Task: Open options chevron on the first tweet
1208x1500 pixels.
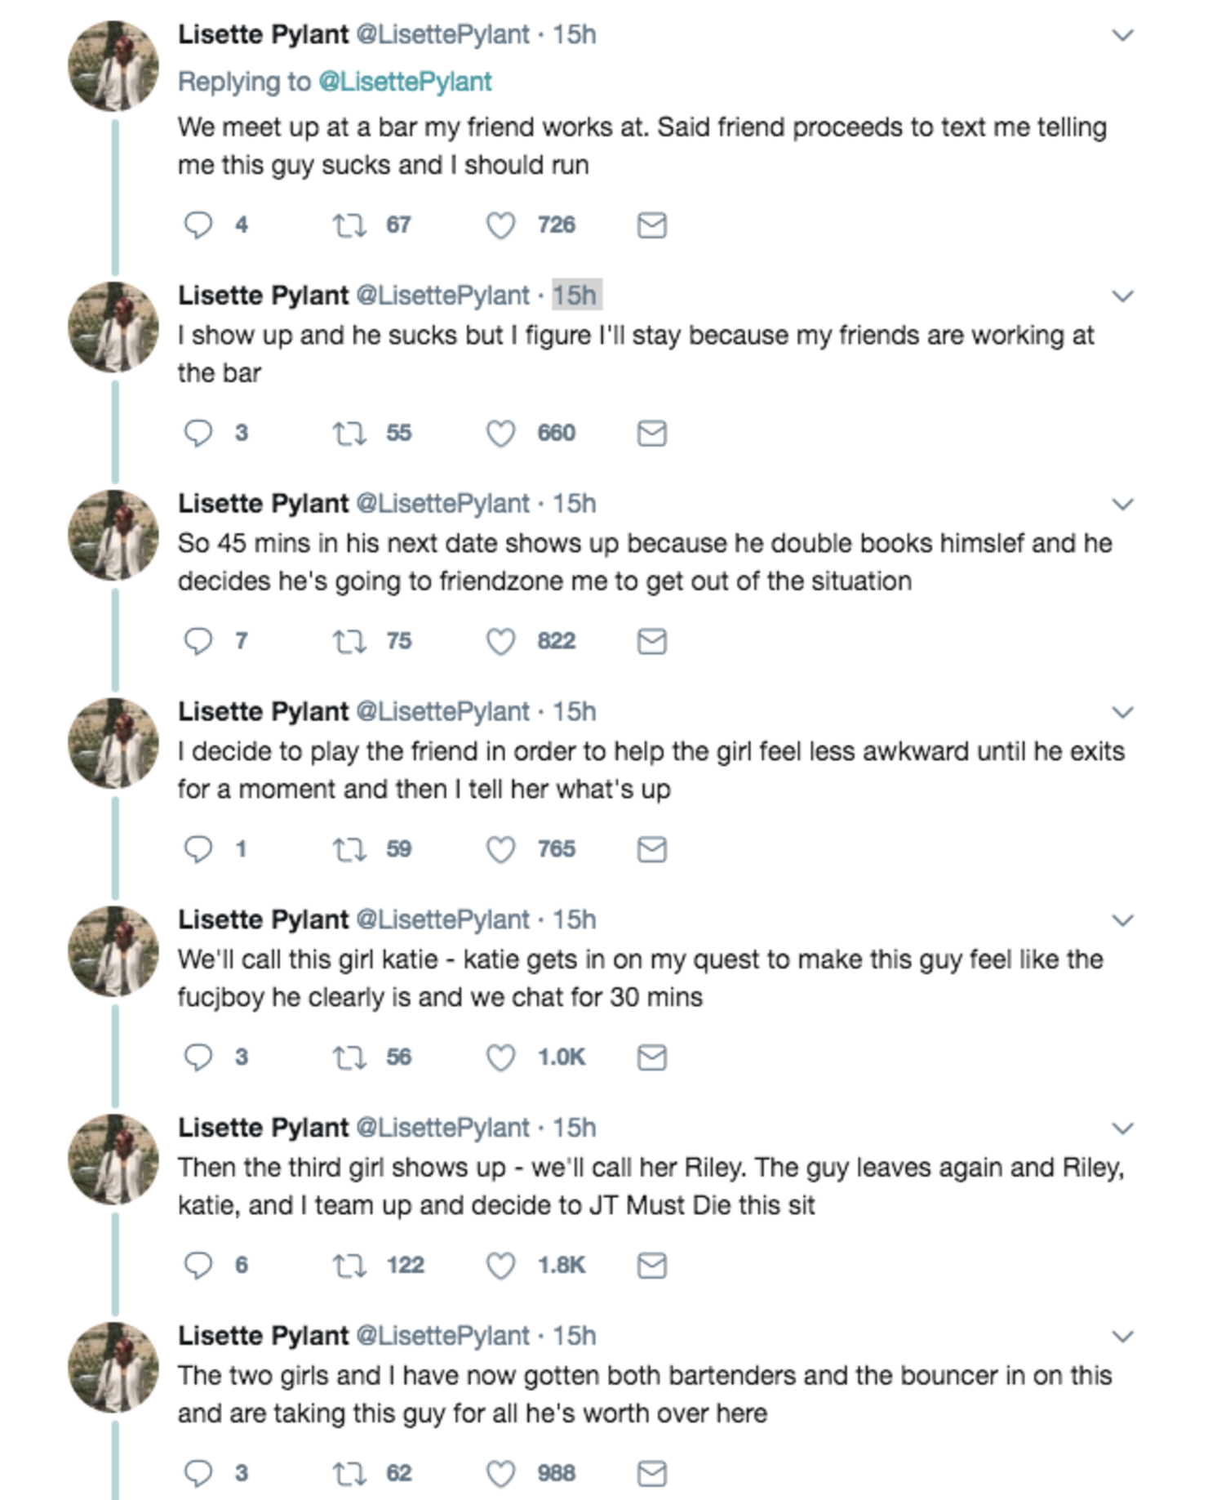Action: pos(1123,35)
